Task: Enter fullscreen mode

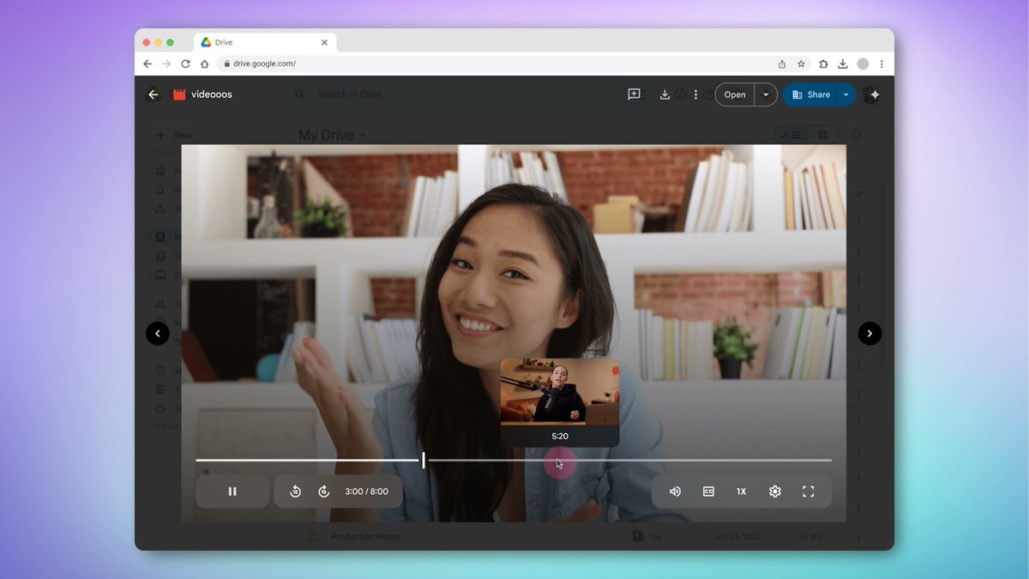Action: [808, 492]
